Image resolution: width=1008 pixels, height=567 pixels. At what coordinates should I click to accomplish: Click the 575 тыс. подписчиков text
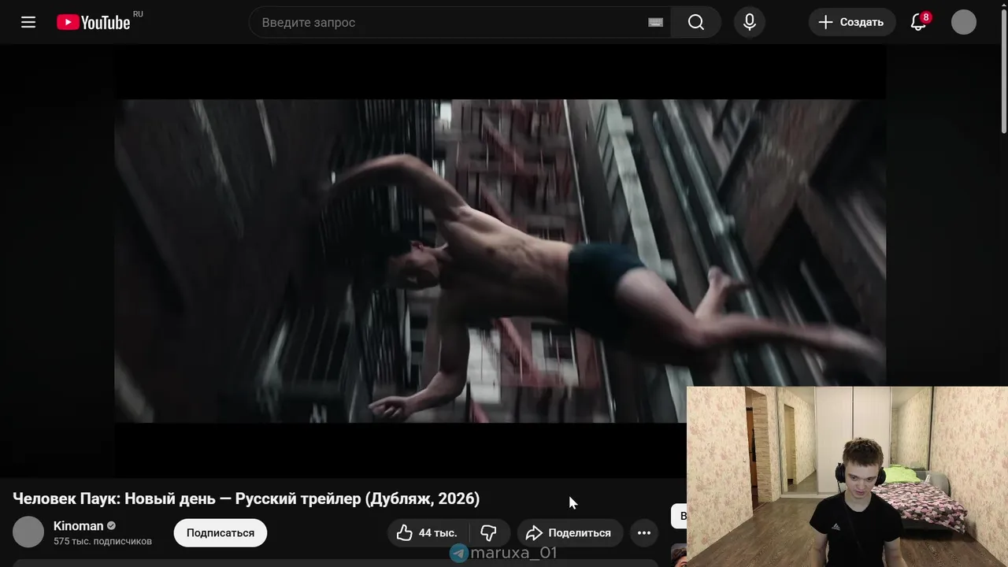coord(102,542)
